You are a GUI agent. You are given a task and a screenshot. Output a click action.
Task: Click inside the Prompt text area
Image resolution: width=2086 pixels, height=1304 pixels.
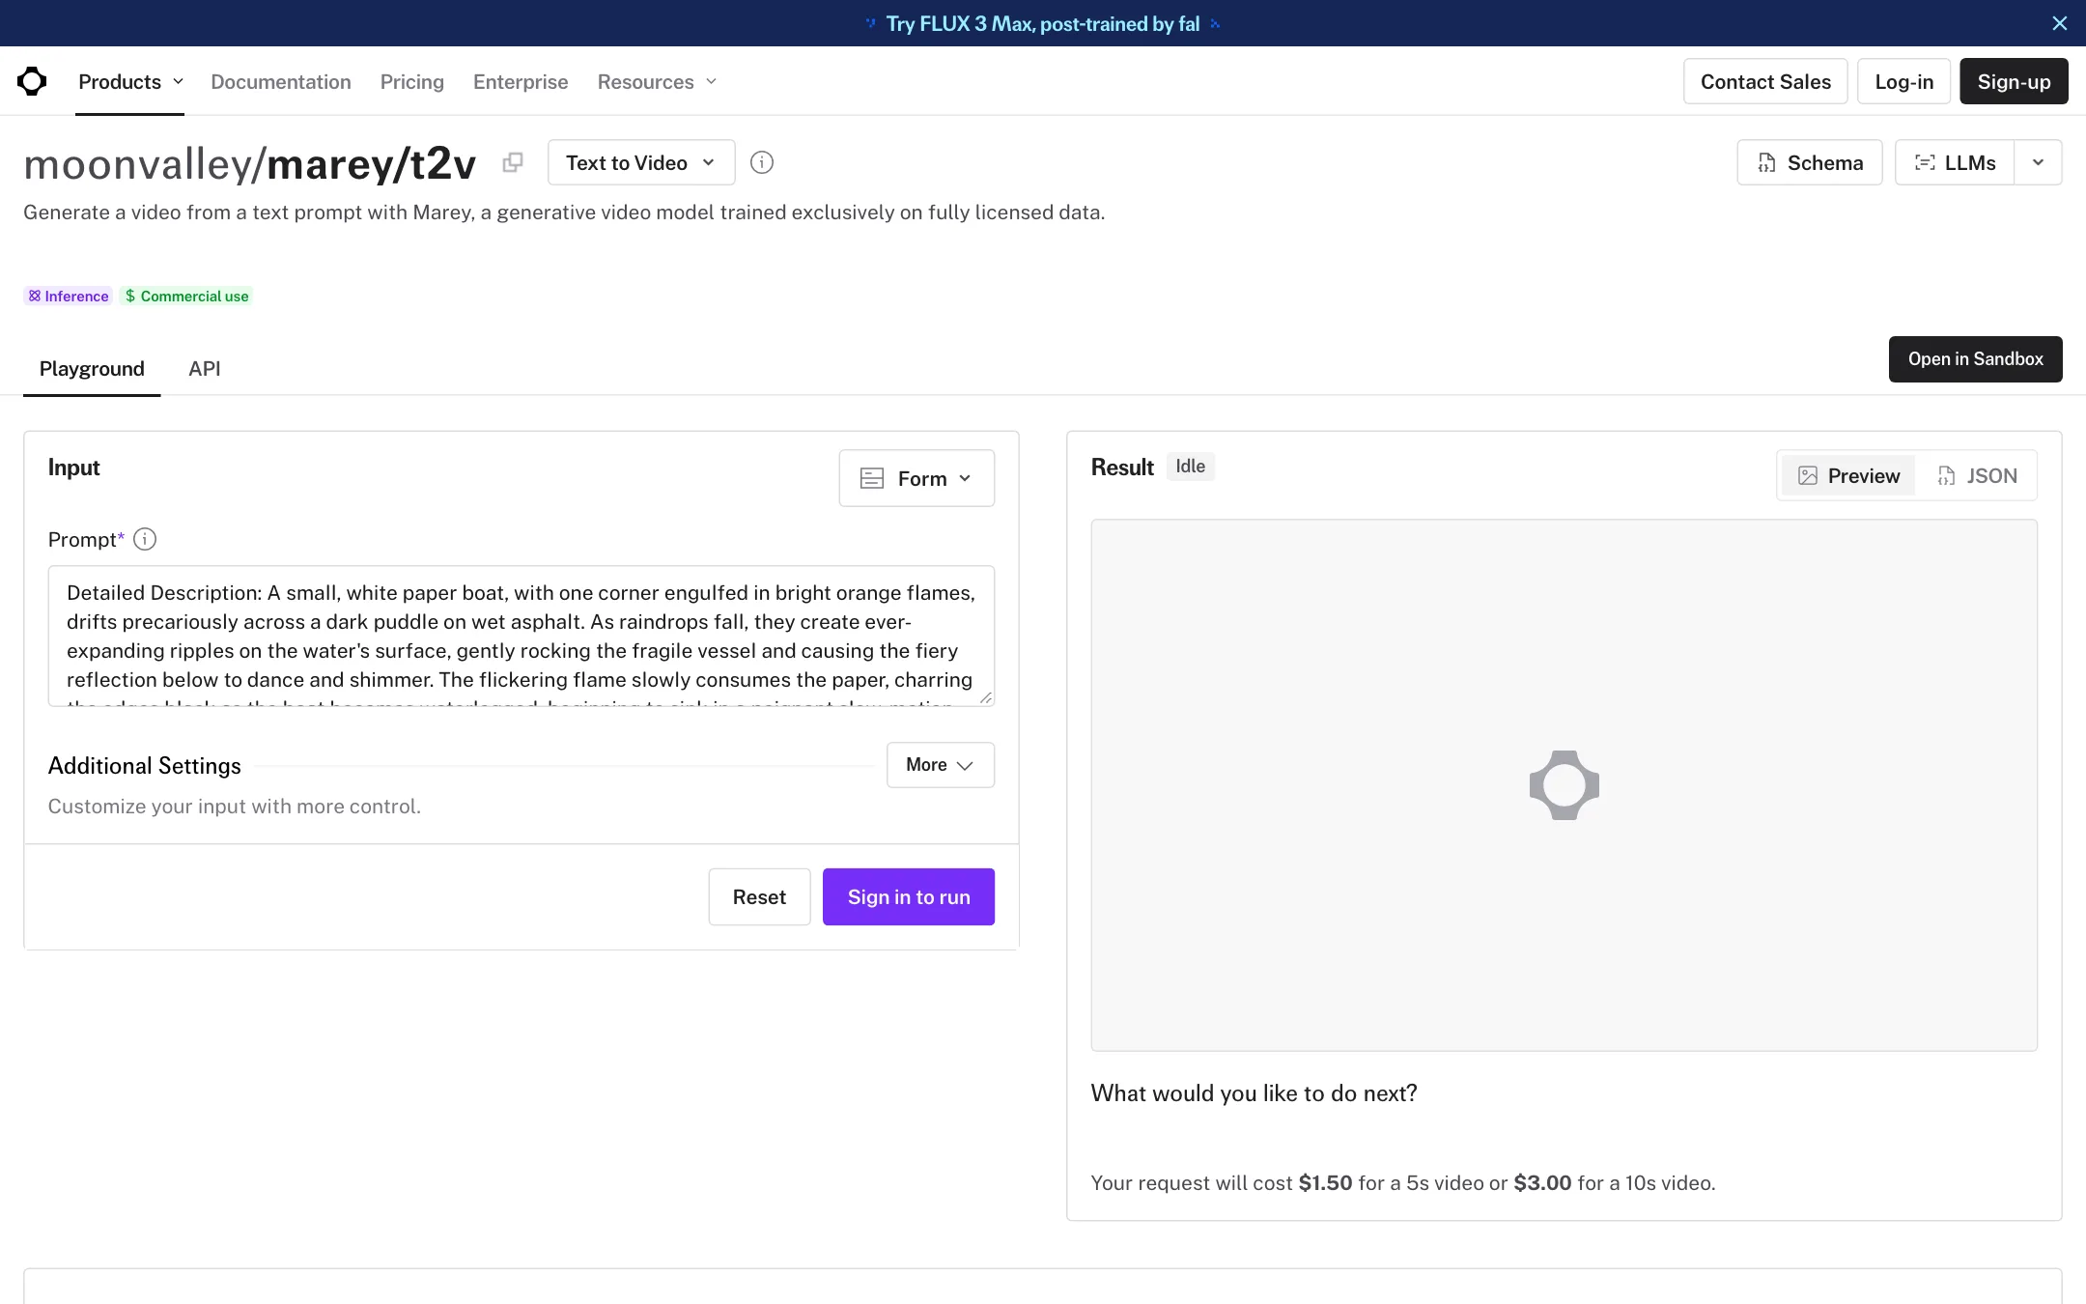pyautogui.click(x=521, y=636)
